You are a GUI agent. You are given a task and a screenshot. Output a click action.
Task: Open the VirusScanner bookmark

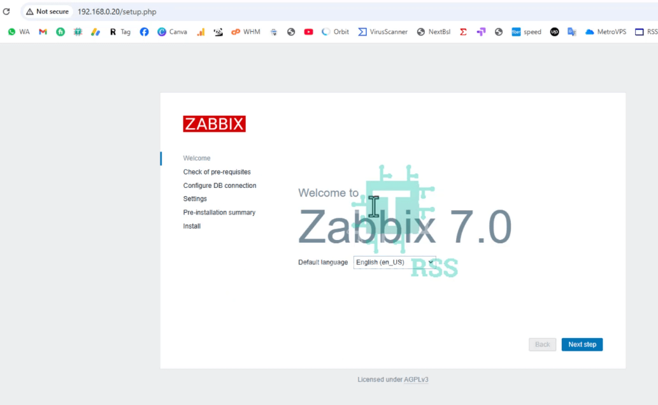(383, 32)
